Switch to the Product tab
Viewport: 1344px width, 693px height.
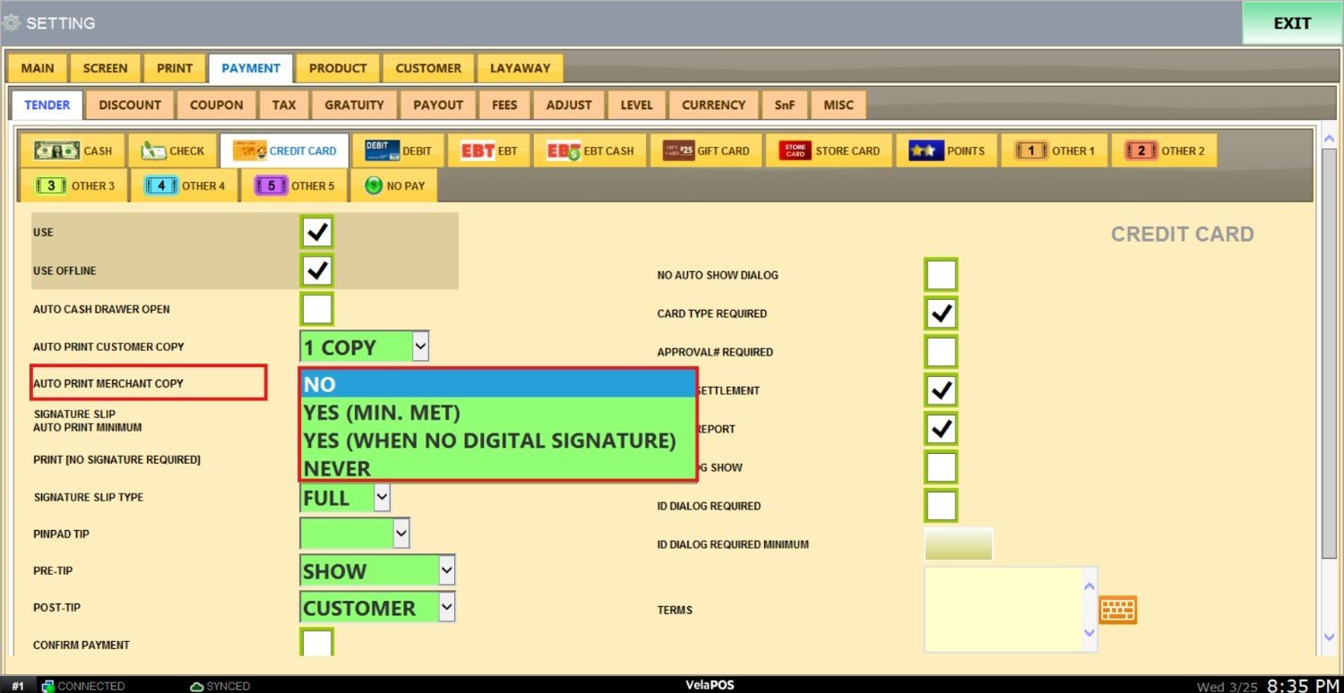(x=338, y=68)
